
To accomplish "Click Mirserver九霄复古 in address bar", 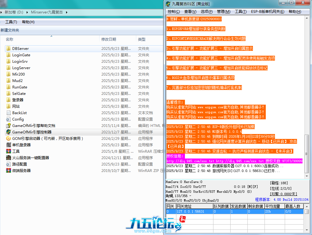I will pyautogui.click(x=47, y=12).
